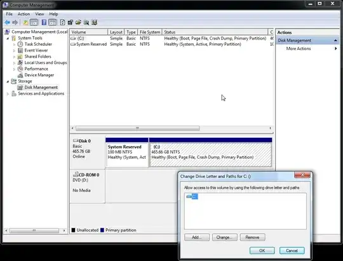
Task: Sort by the File System column header
Action: pyautogui.click(x=150, y=32)
